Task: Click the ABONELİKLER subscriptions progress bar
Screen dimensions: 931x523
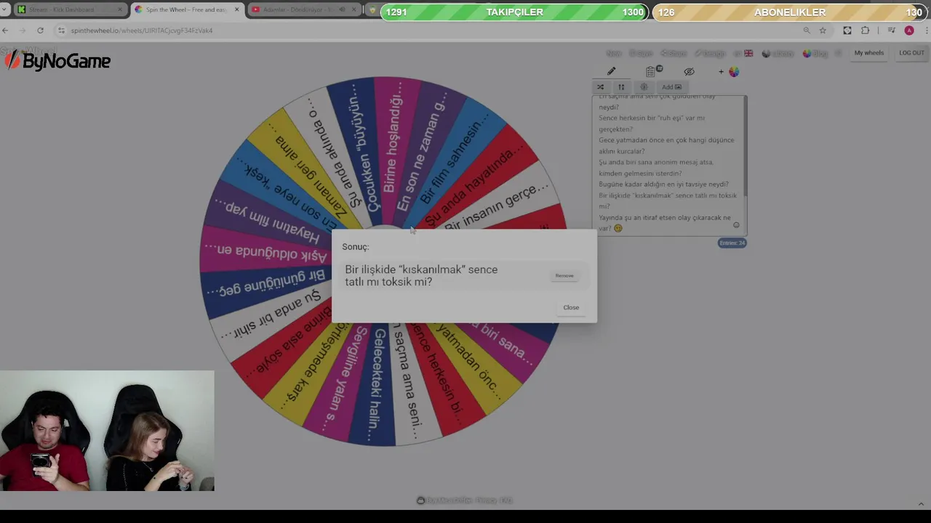Action: tap(790, 12)
